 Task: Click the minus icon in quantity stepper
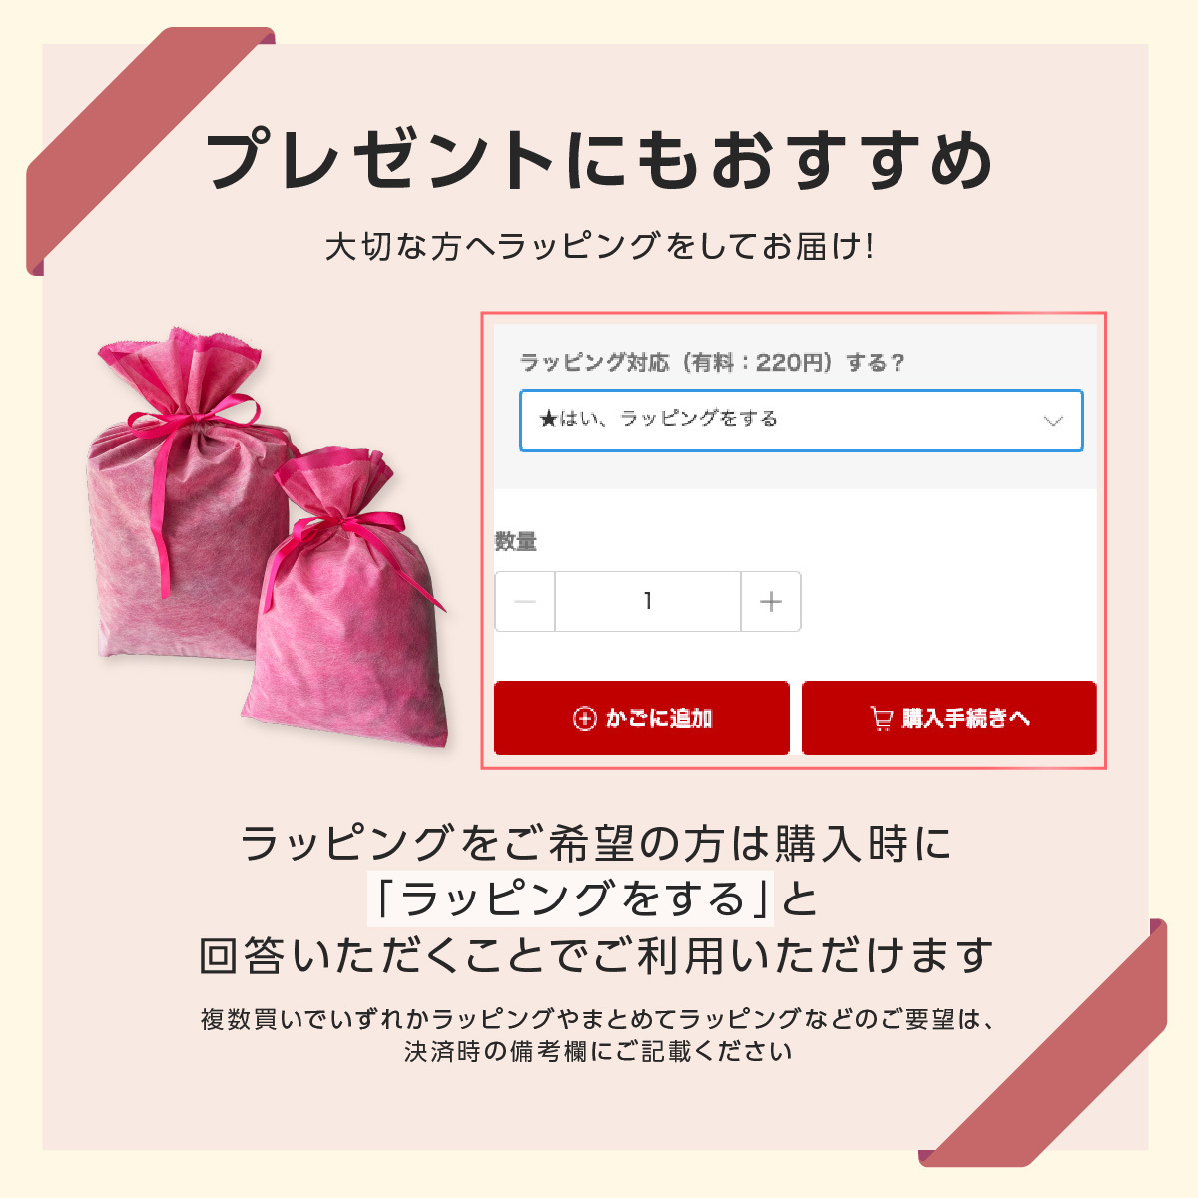(x=525, y=601)
